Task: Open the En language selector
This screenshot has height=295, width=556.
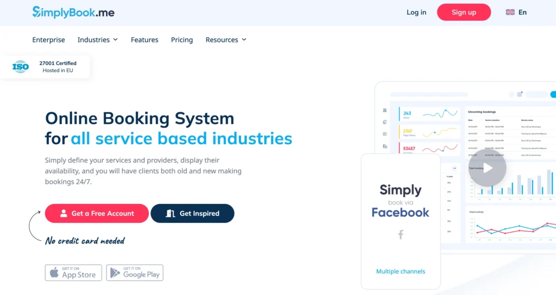Action: point(523,12)
